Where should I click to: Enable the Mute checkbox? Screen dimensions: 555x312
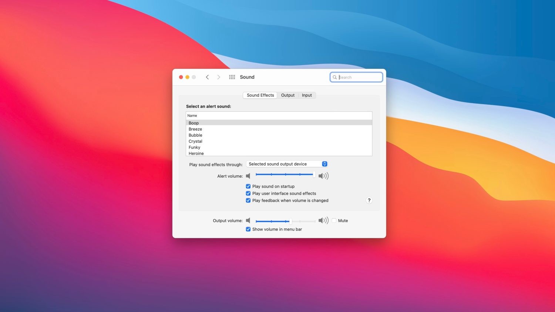[x=334, y=221]
